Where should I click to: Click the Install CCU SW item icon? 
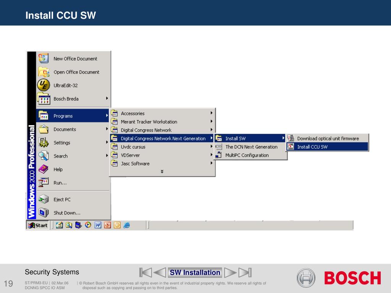(291, 147)
